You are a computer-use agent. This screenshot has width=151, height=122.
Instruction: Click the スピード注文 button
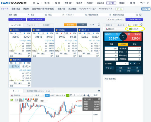17,19
